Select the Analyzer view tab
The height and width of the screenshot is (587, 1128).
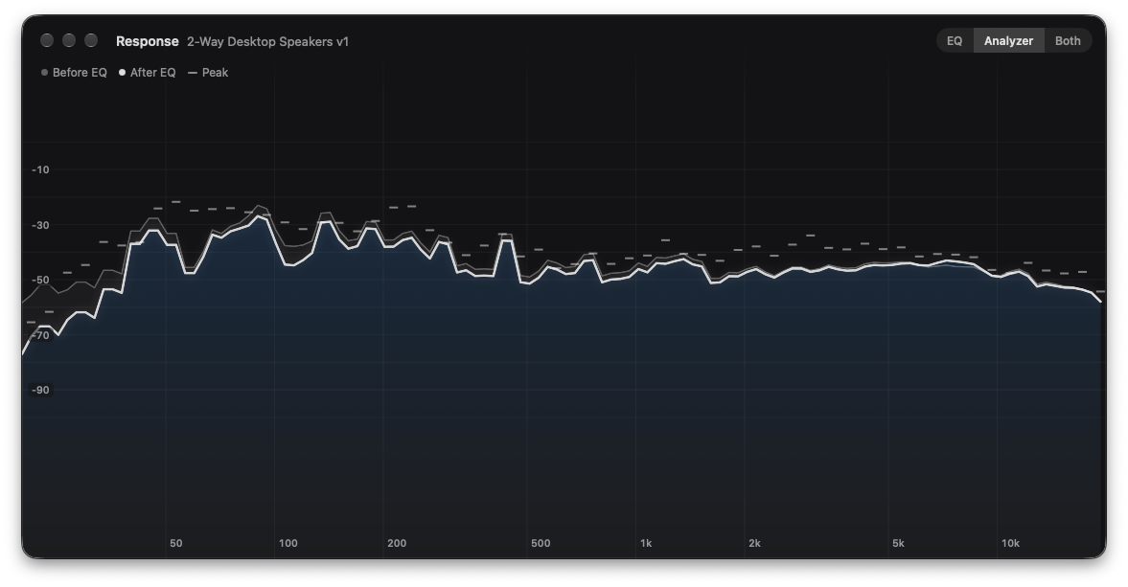(1008, 41)
